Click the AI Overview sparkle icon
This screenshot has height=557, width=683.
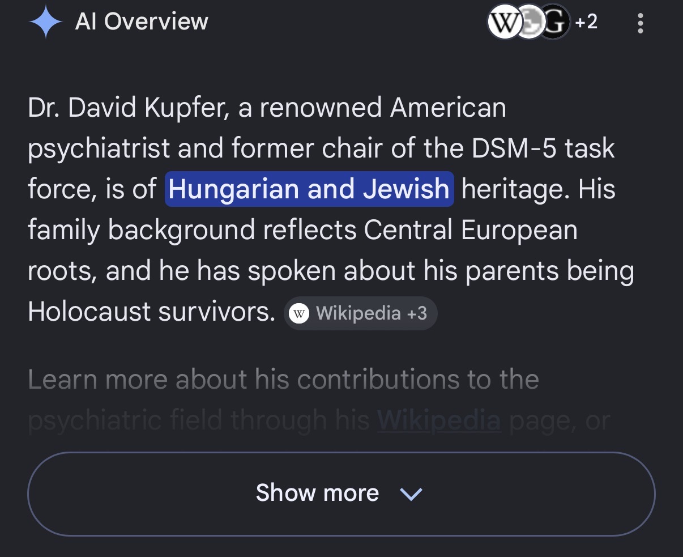45,23
